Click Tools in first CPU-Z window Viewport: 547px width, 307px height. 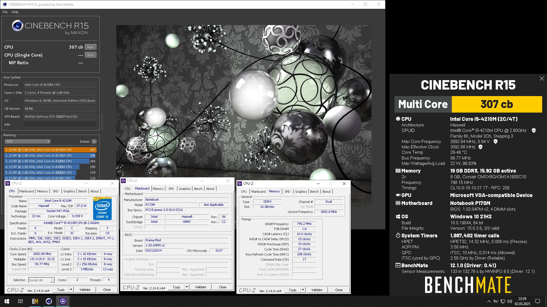pos(61,290)
